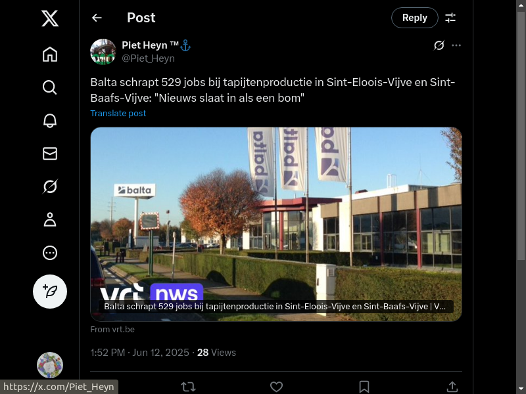Image resolution: width=526 pixels, height=394 pixels.
Task: Toggle like on the post
Action: point(276,387)
